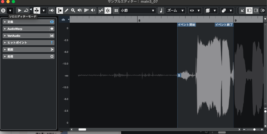Screen dimensions: 267x134
Task: Select speaker-with-split-marks Play tool
Action: pyautogui.click(x=80, y=10)
